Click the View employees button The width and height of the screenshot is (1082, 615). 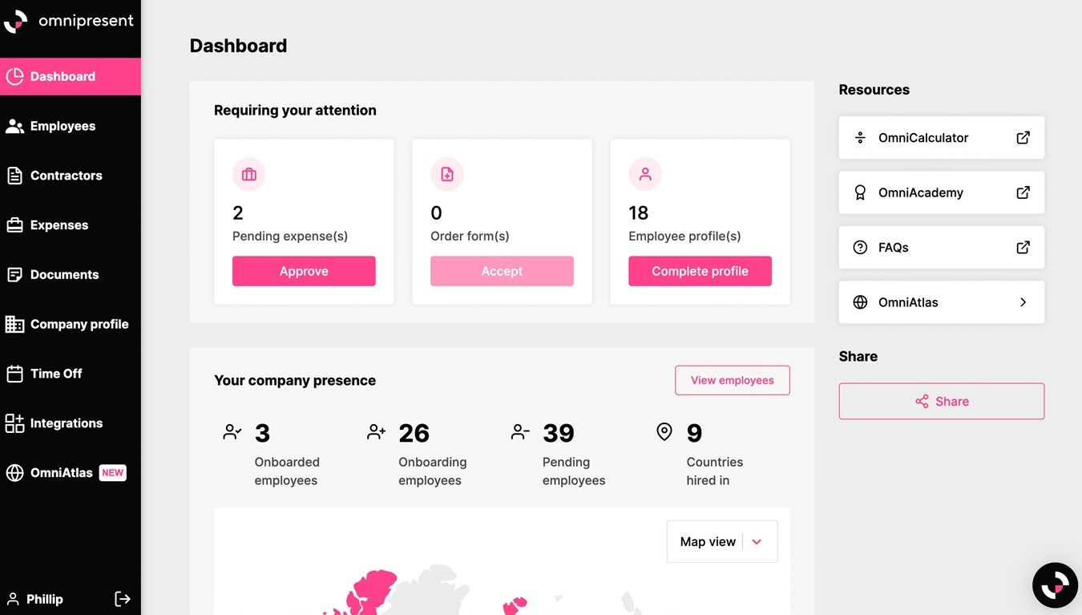[732, 380]
